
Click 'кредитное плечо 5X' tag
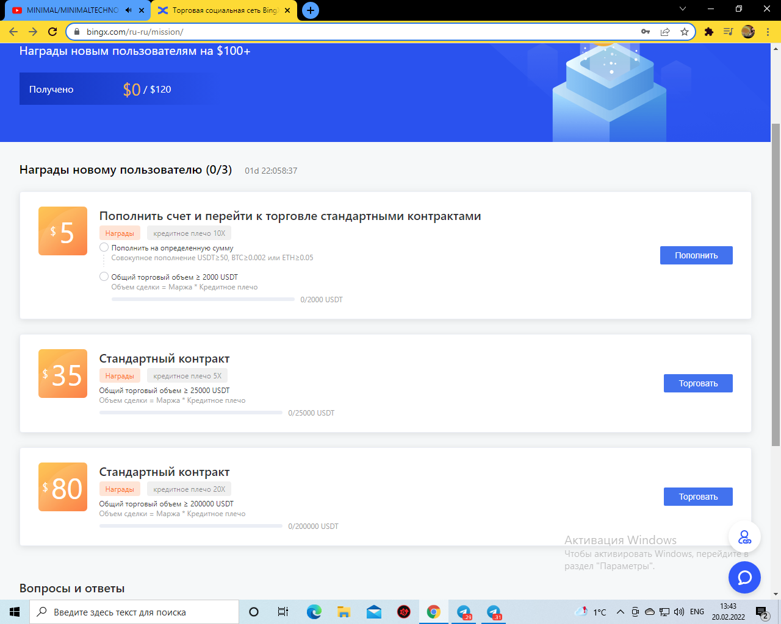coord(187,376)
